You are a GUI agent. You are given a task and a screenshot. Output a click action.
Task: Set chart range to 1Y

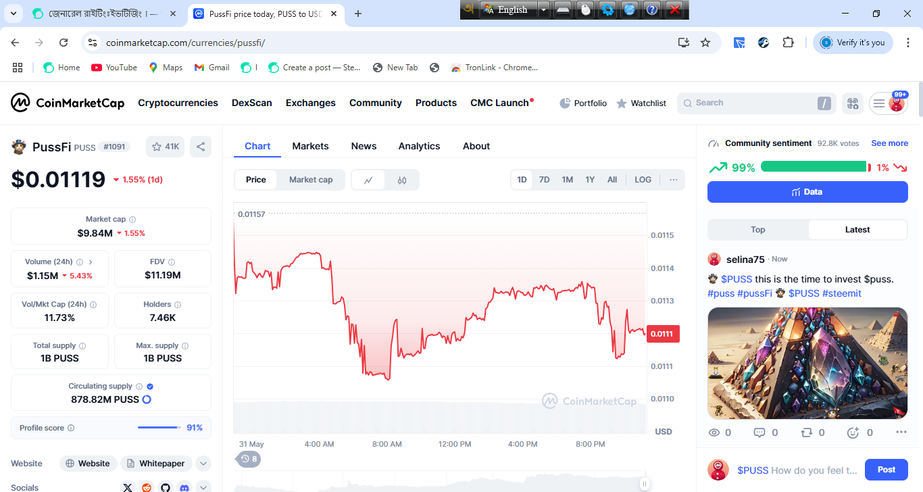(590, 180)
